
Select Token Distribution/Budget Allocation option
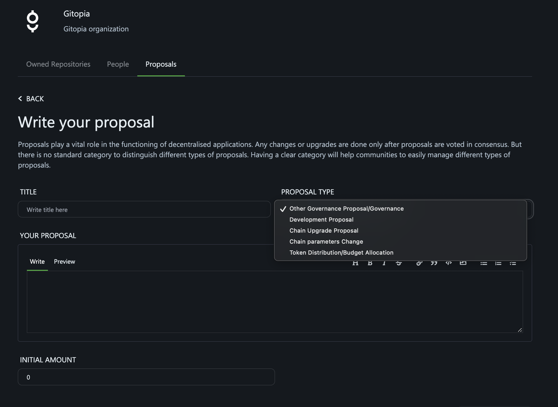[401, 253]
